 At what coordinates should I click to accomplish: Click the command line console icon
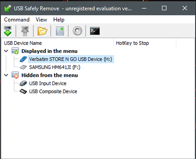pos(95,31)
